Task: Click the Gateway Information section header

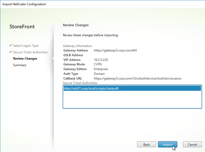Action: (x=77, y=46)
